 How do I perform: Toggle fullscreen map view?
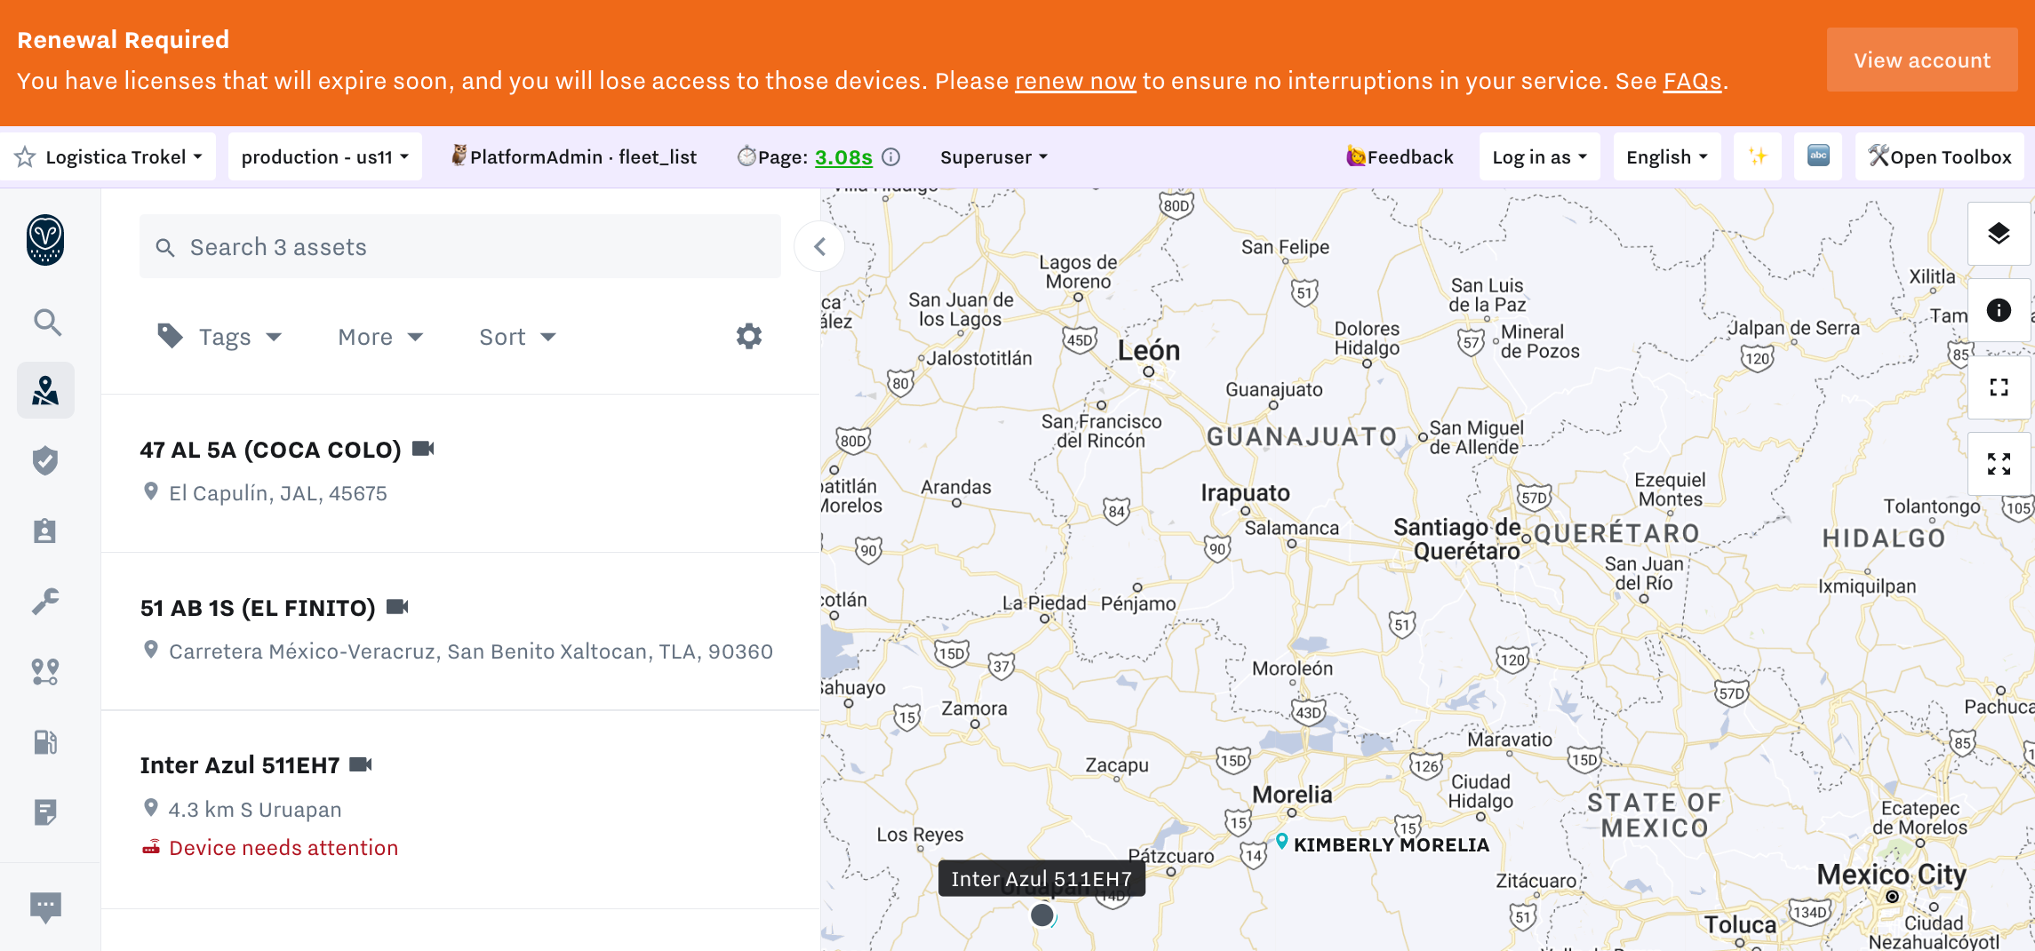1999,464
